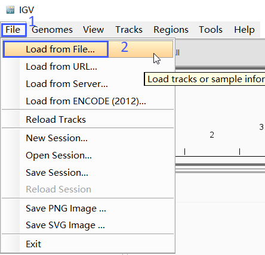
Task: Choose Open Session... from menu
Action: (88, 156)
